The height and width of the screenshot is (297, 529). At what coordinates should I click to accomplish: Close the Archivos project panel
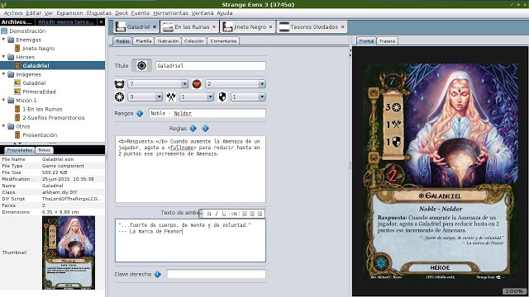pos(101,22)
